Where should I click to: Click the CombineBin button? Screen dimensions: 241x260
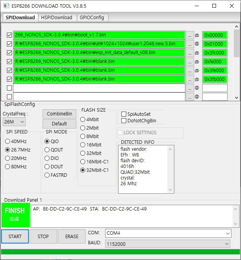point(59,114)
